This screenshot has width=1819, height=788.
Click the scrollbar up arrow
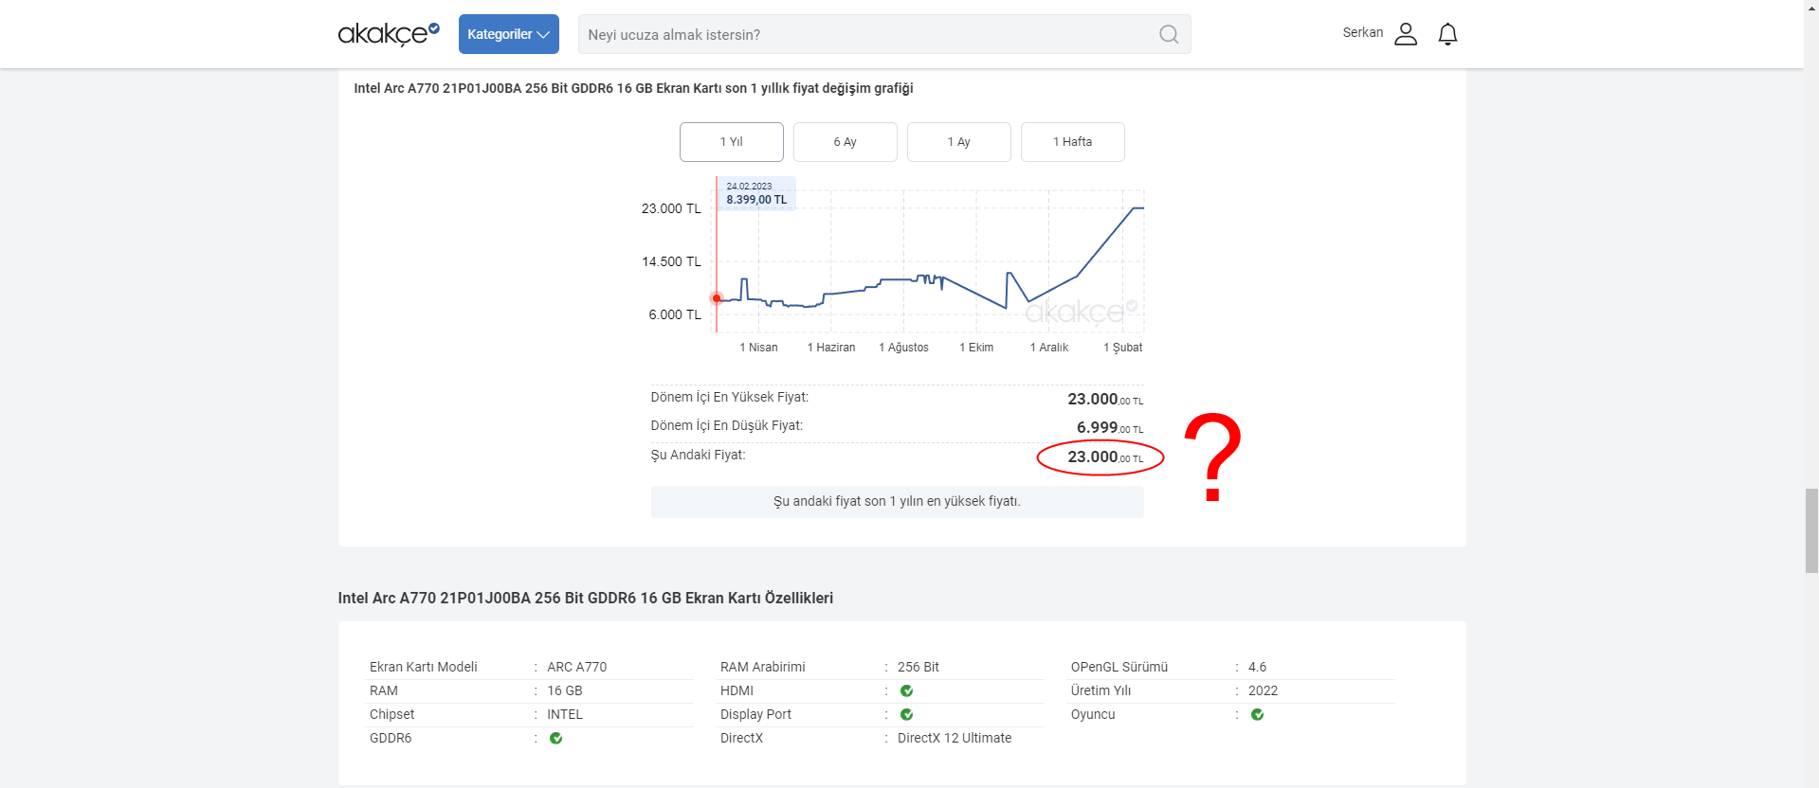coord(1811,7)
